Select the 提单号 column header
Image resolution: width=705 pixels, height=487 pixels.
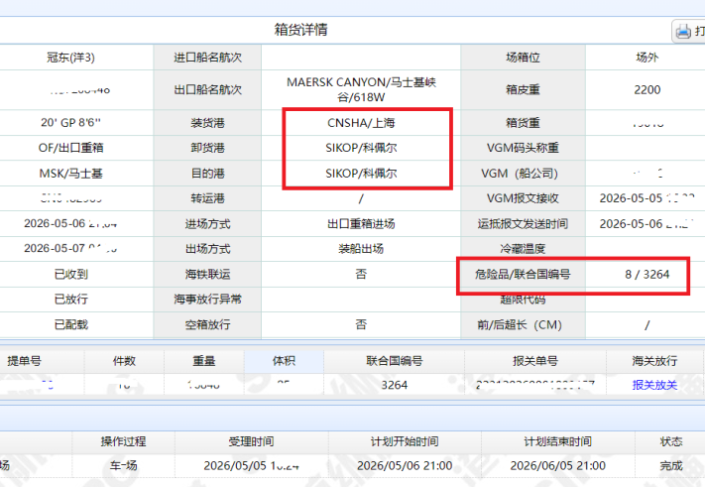click(24, 361)
